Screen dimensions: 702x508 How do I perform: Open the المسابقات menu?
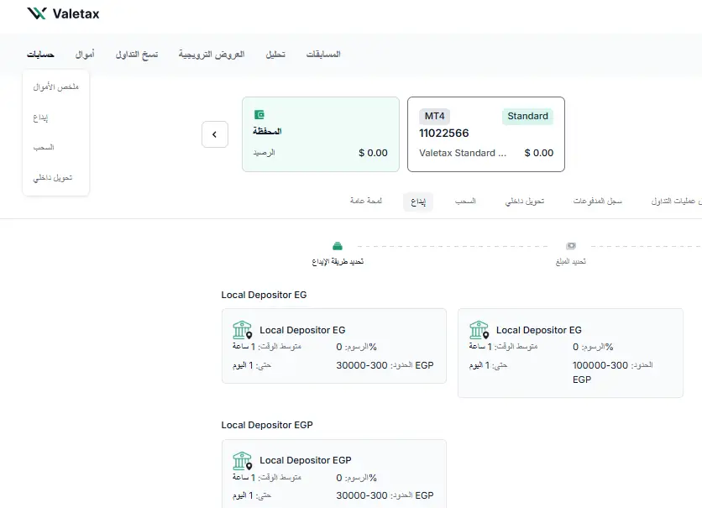pos(323,54)
